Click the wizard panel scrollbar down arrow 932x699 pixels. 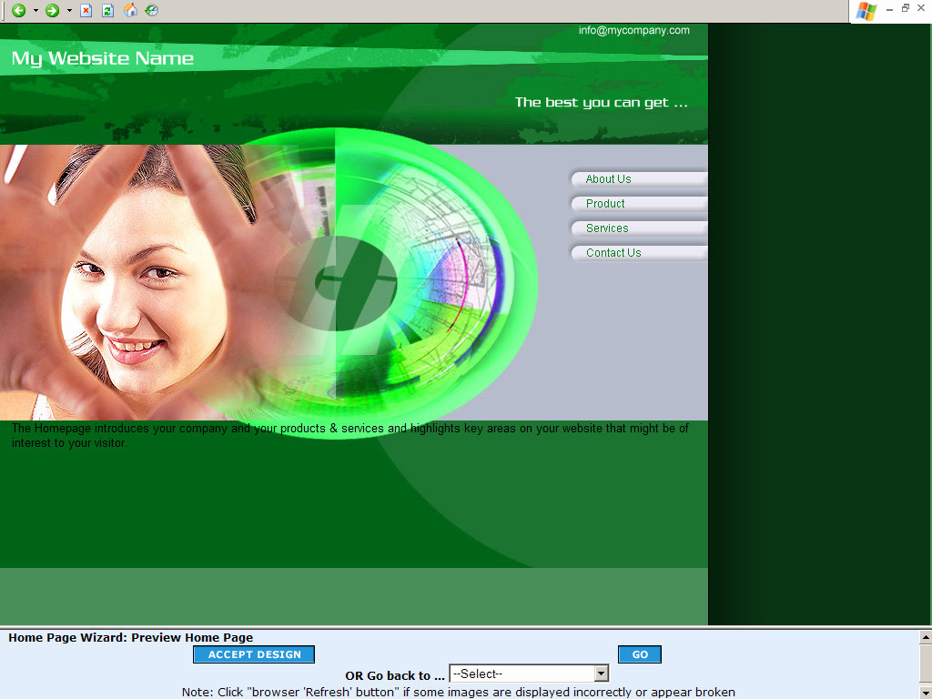point(926,694)
